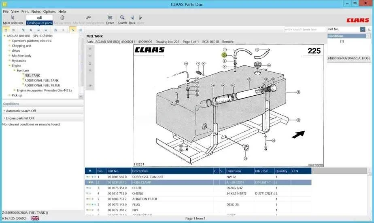The image size is (374, 223).
Task: Click callout 19 on the frame
Action: click(298, 120)
